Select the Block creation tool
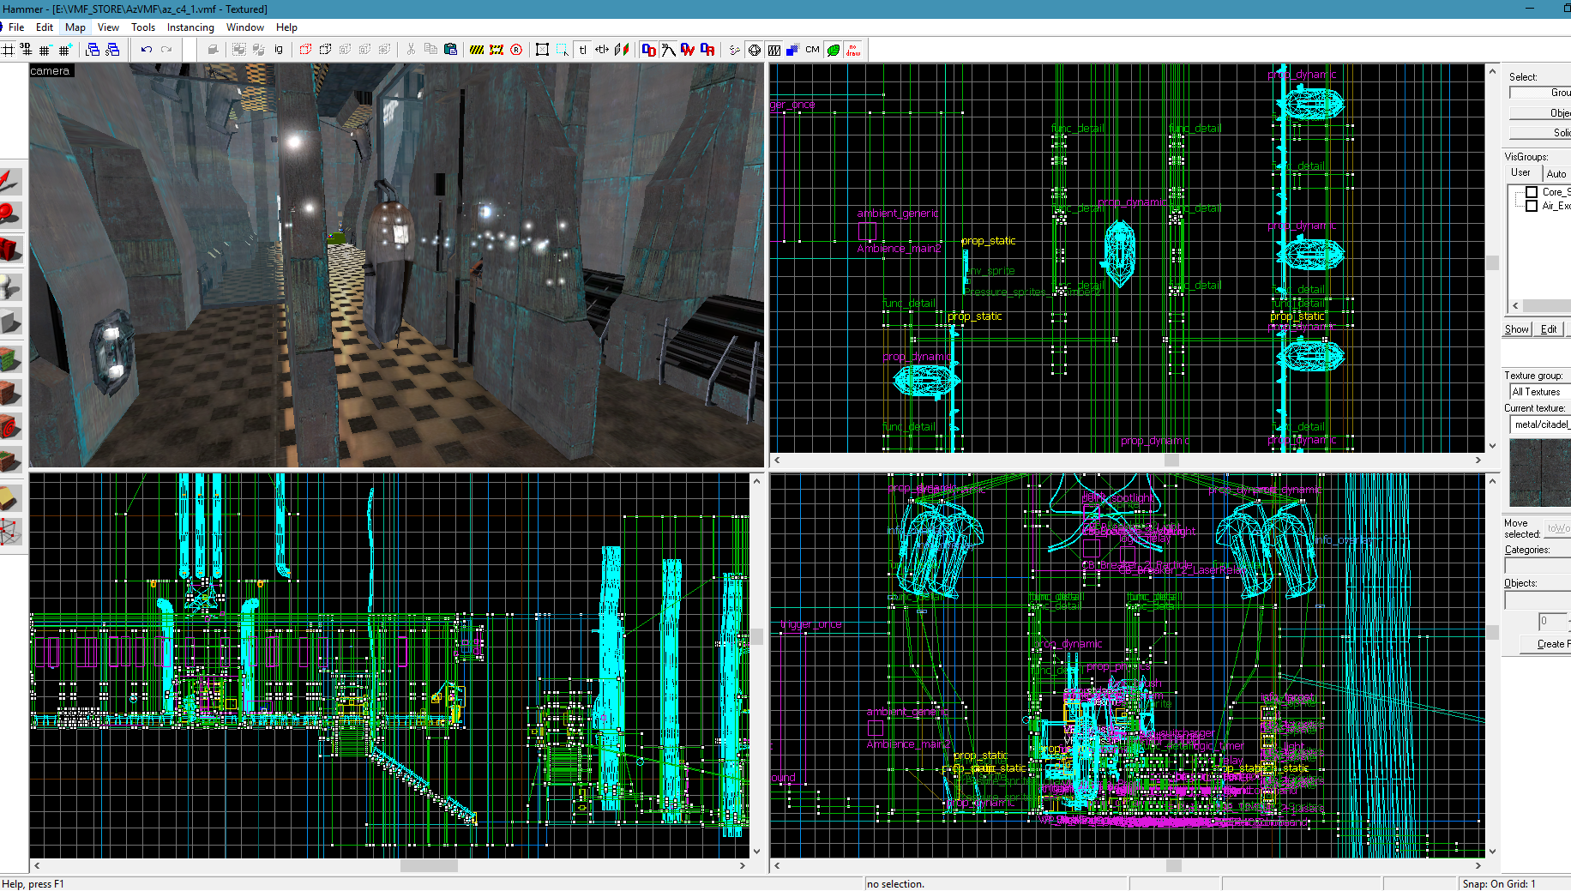The height and width of the screenshot is (891, 1571). (x=9, y=322)
